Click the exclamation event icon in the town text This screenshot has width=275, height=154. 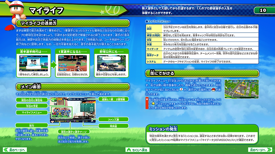pyautogui.click(x=181, y=90)
